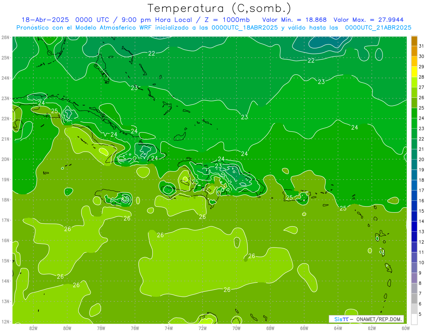
Task: Click the "64W" longitude axis label
Action: pos(338,328)
